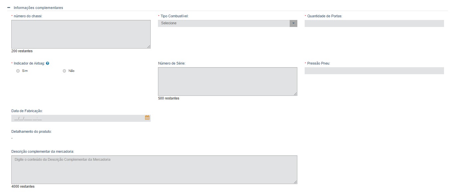This screenshot has width=452, height=195.
Task: Click the Número de Série resize grip
Action: pyautogui.click(x=296, y=94)
